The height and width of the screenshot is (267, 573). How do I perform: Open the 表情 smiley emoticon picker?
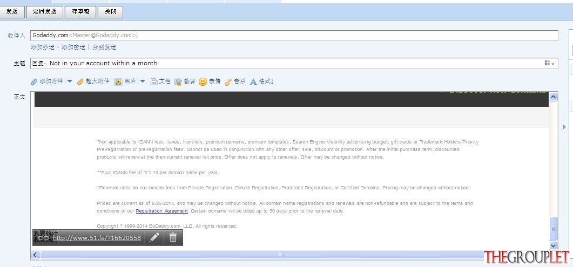(x=203, y=81)
